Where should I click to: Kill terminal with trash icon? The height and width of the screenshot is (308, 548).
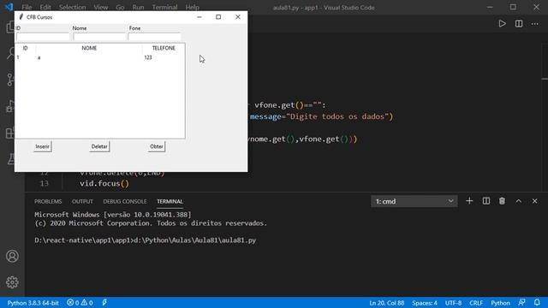[502, 201]
